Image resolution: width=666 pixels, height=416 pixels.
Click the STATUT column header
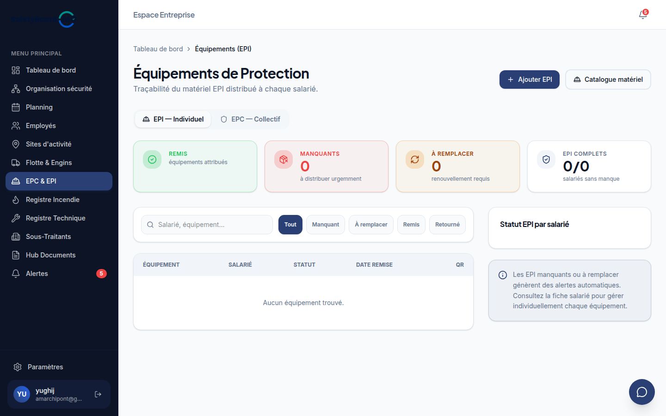coord(304,265)
